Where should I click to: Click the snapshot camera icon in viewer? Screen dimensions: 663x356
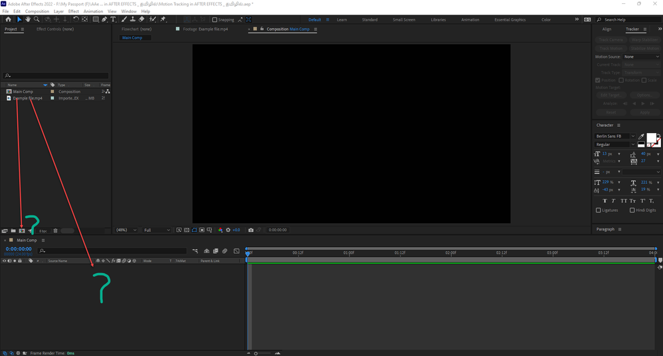[x=250, y=230]
